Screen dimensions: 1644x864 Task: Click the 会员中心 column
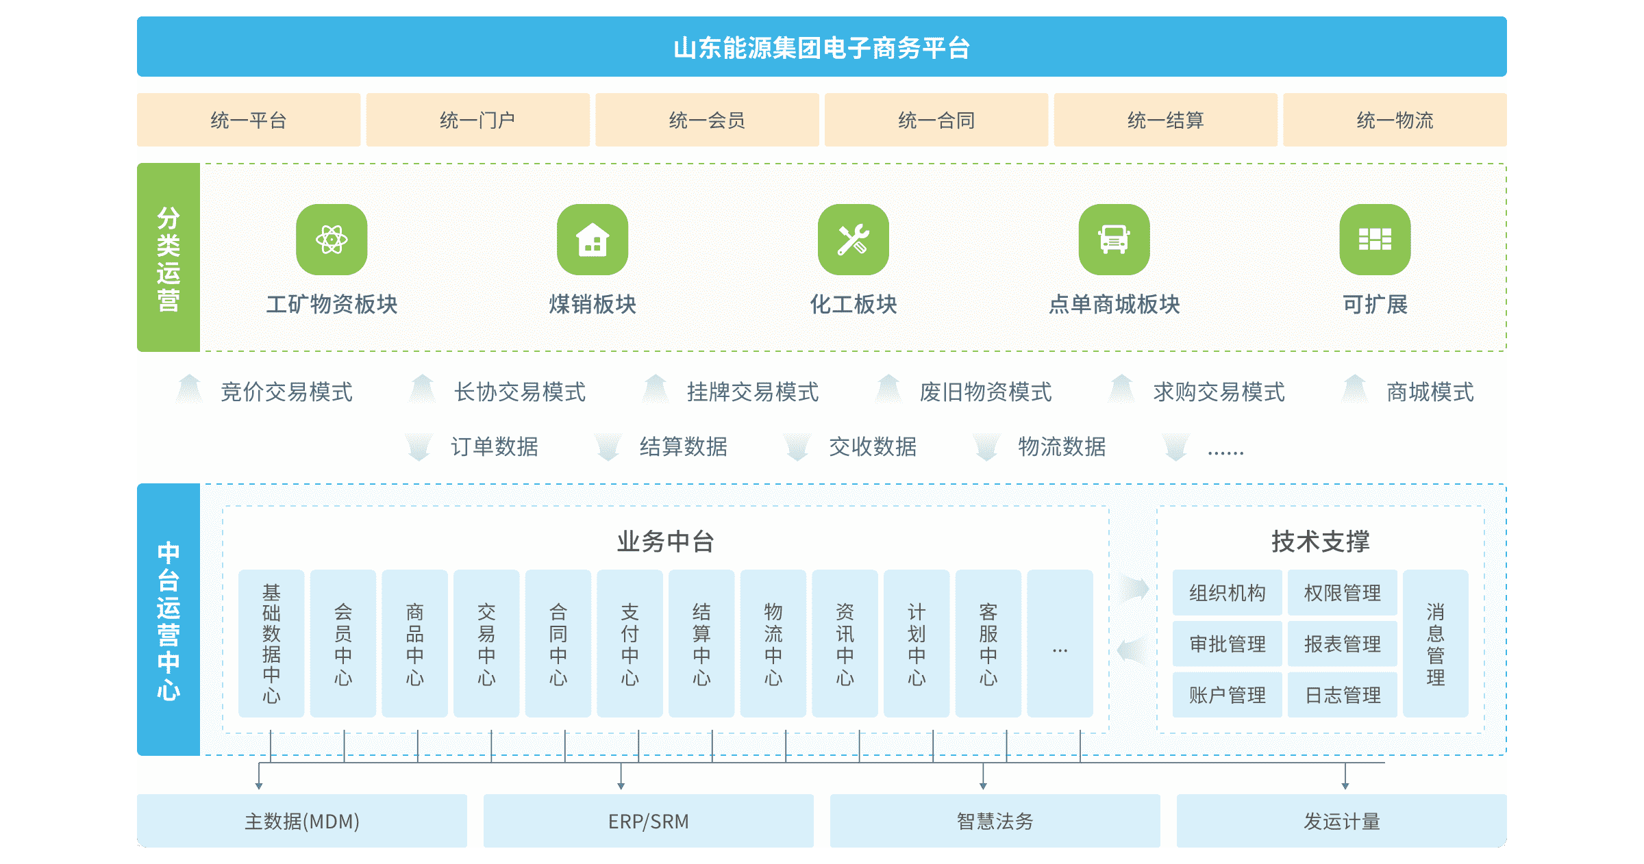pyautogui.click(x=343, y=644)
